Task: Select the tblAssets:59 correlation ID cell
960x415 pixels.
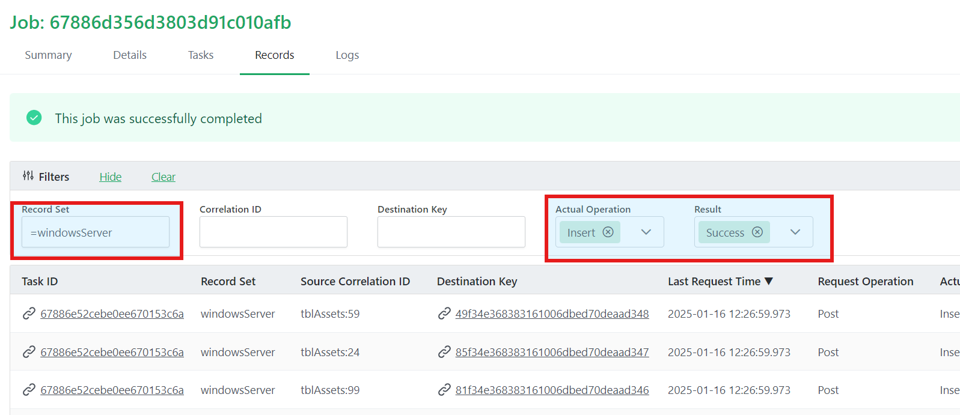Action: pos(330,314)
